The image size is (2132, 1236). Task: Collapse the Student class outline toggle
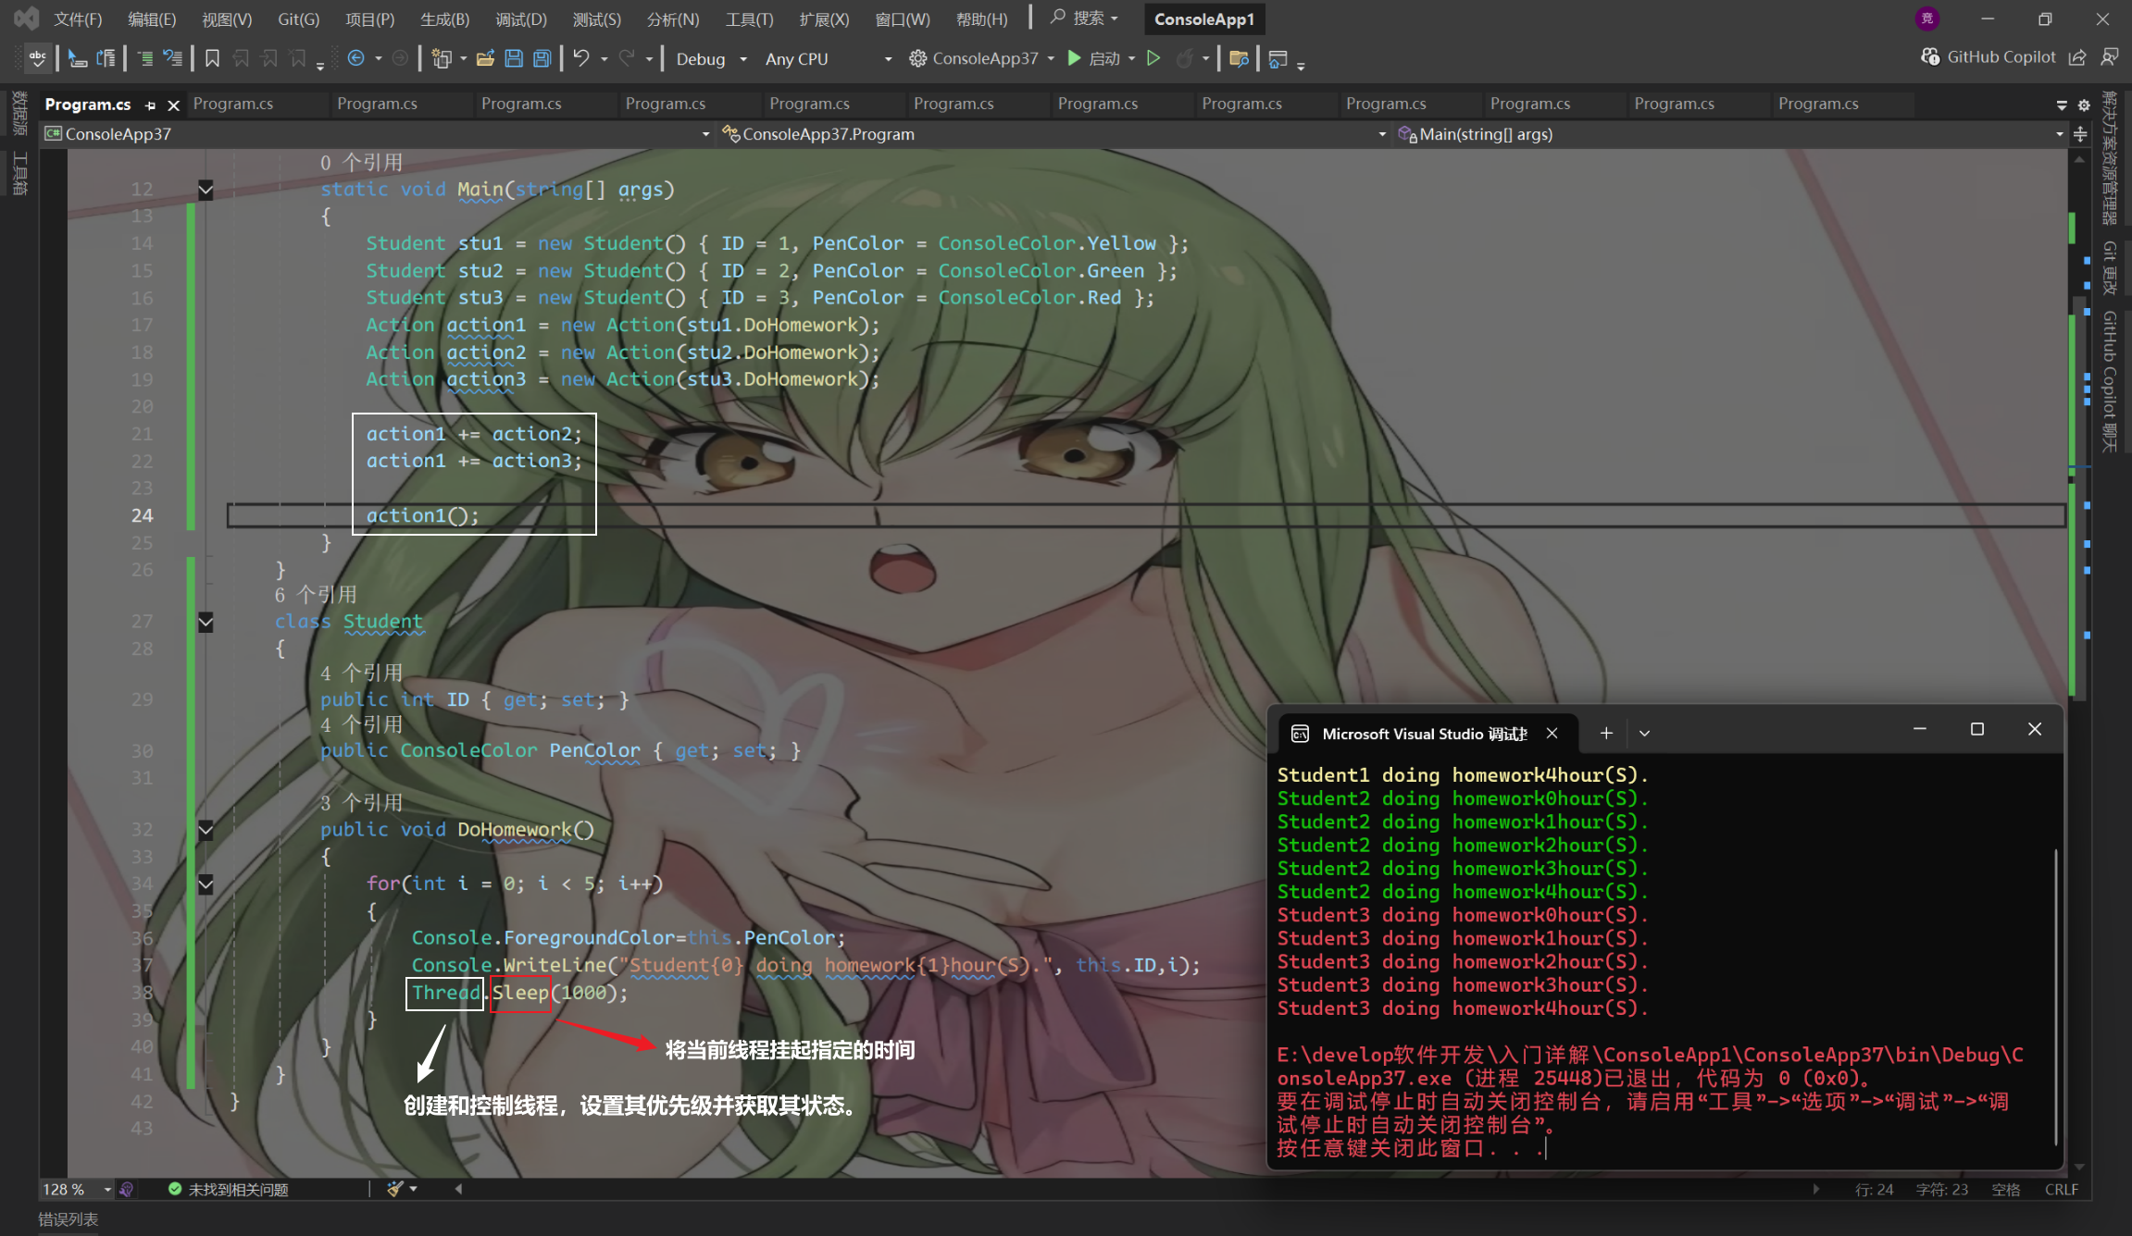[x=206, y=623]
